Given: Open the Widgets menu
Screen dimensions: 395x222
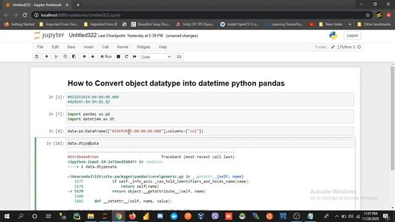Looking at the screenshot, I should pyautogui.click(x=143, y=47).
